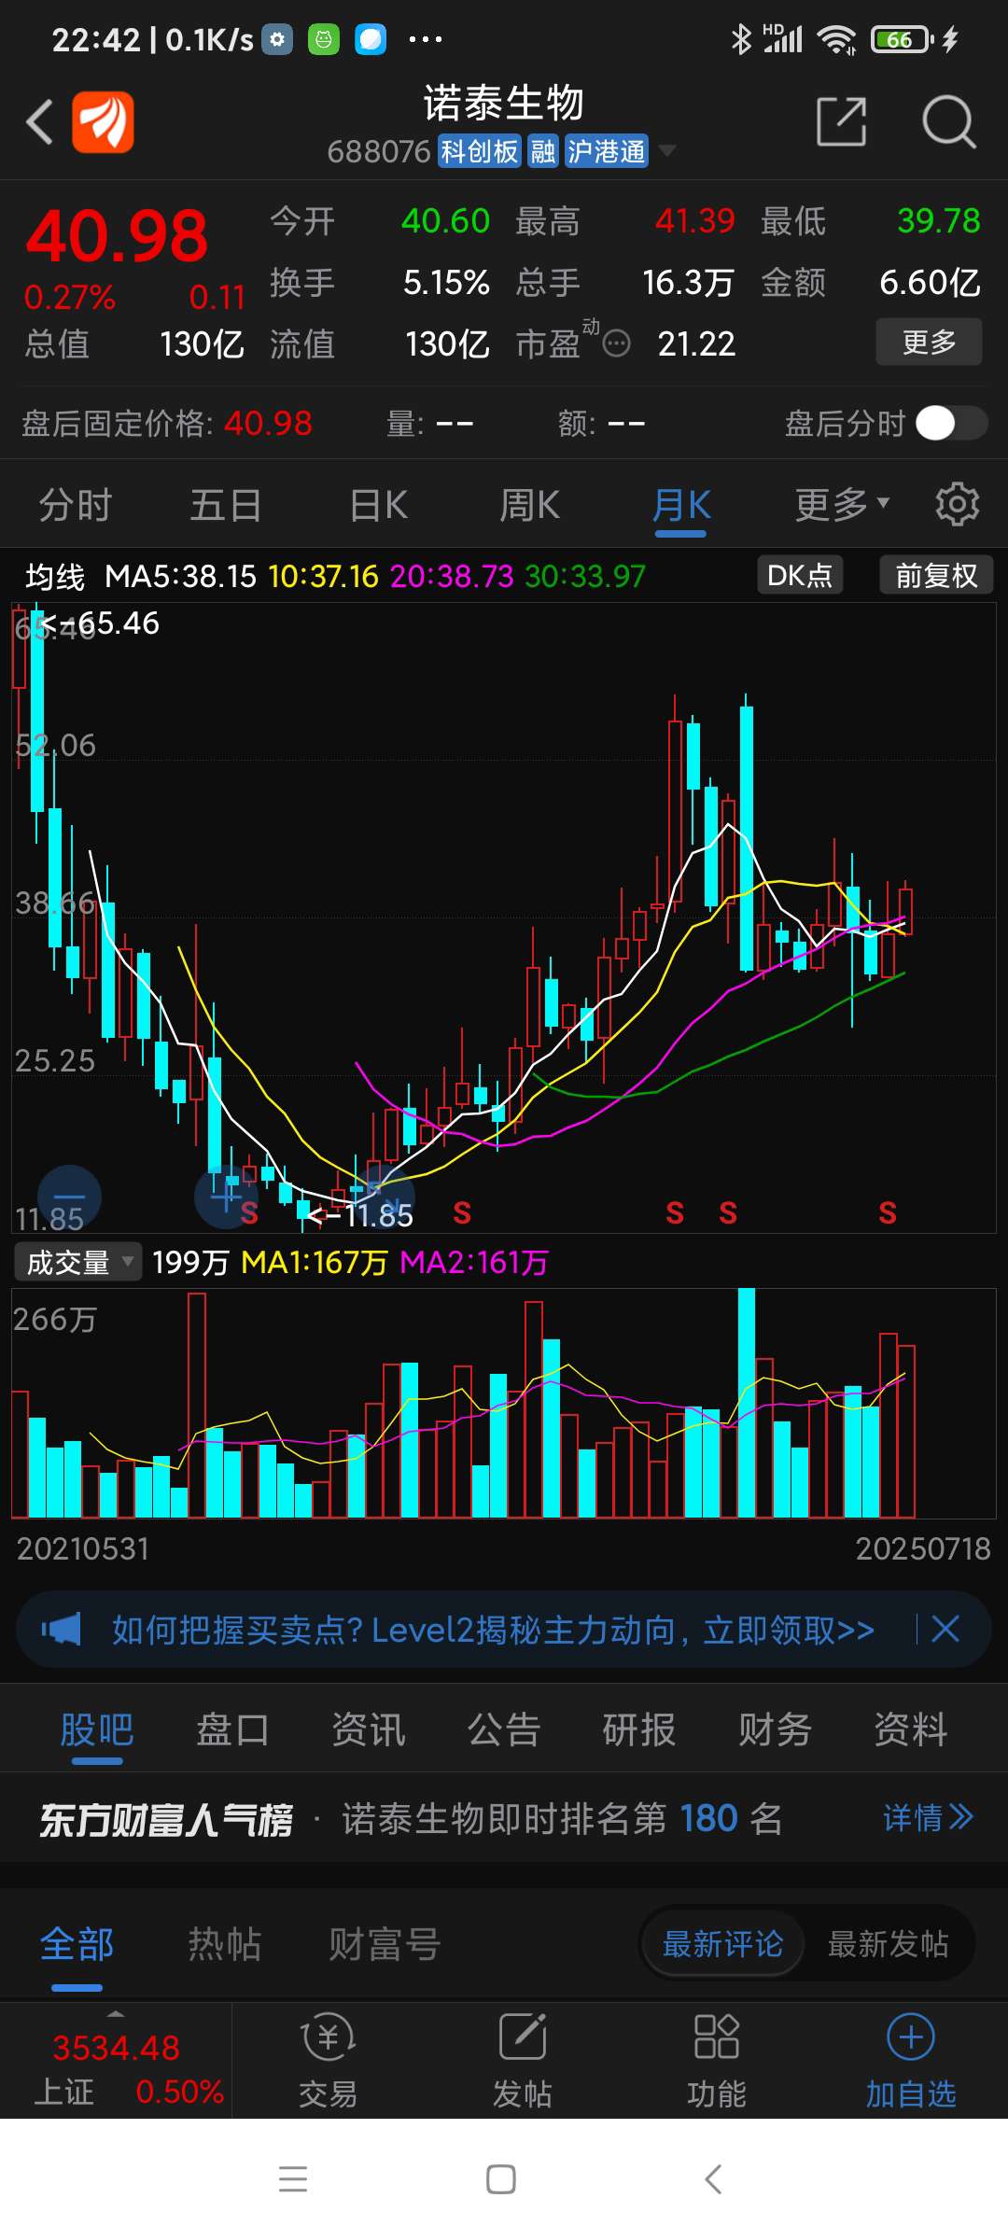
Task: Select 最新发帖 sort option
Action: click(888, 1944)
